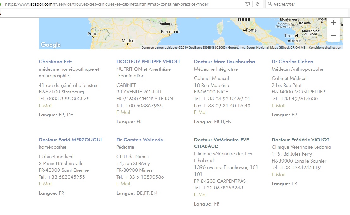Open the Google logo on the map
Screen dimensions: 350x215
(51, 45)
